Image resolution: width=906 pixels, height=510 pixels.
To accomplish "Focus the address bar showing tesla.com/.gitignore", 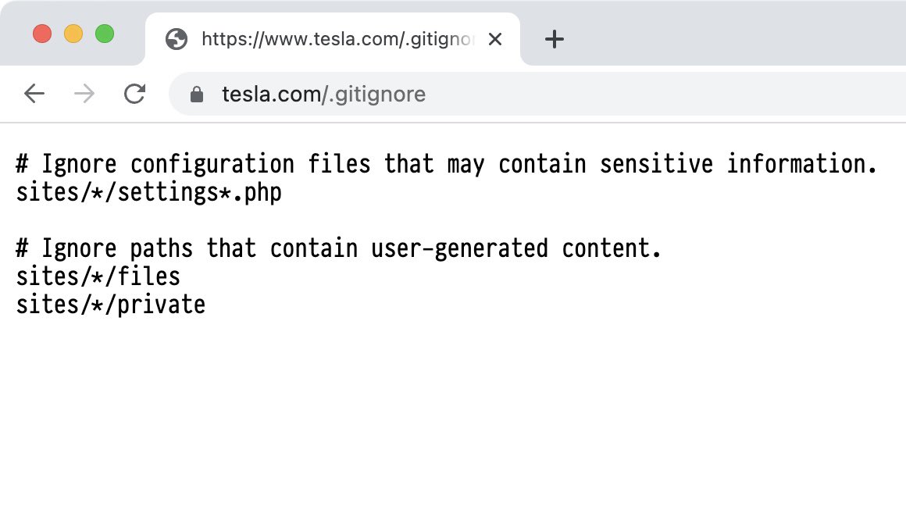I will click(x=537, y=94).
